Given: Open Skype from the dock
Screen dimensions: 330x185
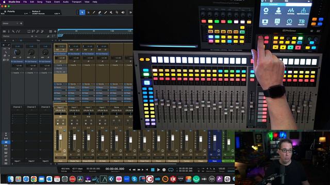Looking at the screenshot, I should (x=134, y=179).
